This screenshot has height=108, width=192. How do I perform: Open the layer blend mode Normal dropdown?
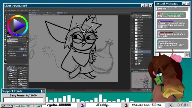(x=138, y=16)
